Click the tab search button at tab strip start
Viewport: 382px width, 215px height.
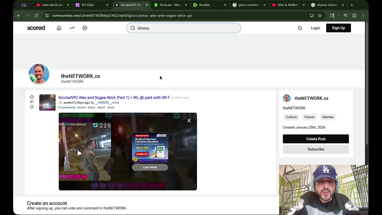tap(24, 5)
